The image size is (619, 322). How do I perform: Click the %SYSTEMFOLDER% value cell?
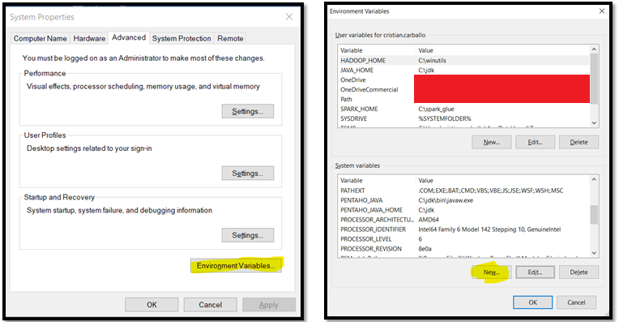[445, 118]
